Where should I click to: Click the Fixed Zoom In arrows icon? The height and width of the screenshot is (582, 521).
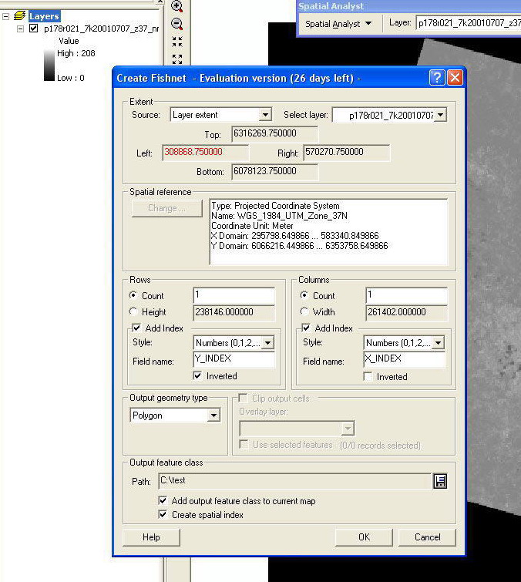pyautogui.click(x=177, y=42)
